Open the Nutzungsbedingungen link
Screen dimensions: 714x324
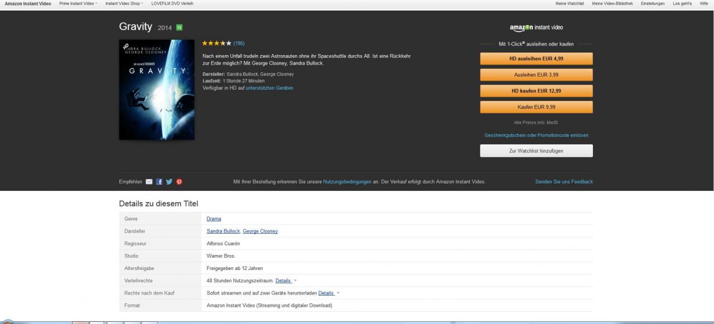point(347,181)
